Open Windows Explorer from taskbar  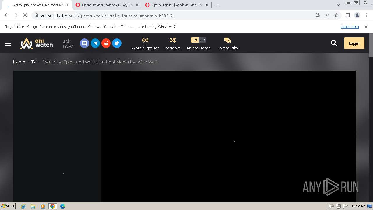[x=33, y=206]
